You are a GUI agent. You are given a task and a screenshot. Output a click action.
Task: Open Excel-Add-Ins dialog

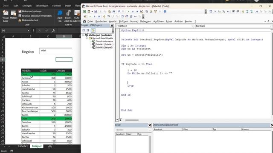click(68, 16)
